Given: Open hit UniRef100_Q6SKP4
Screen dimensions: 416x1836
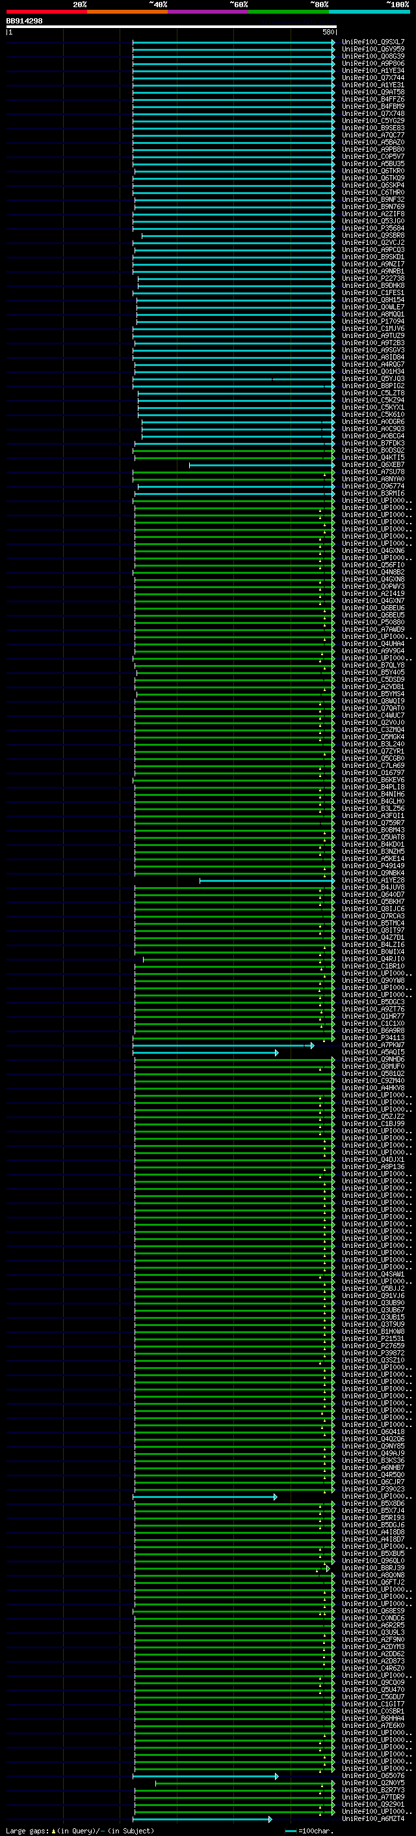Looking at the screenshot, I should point(372,186).
